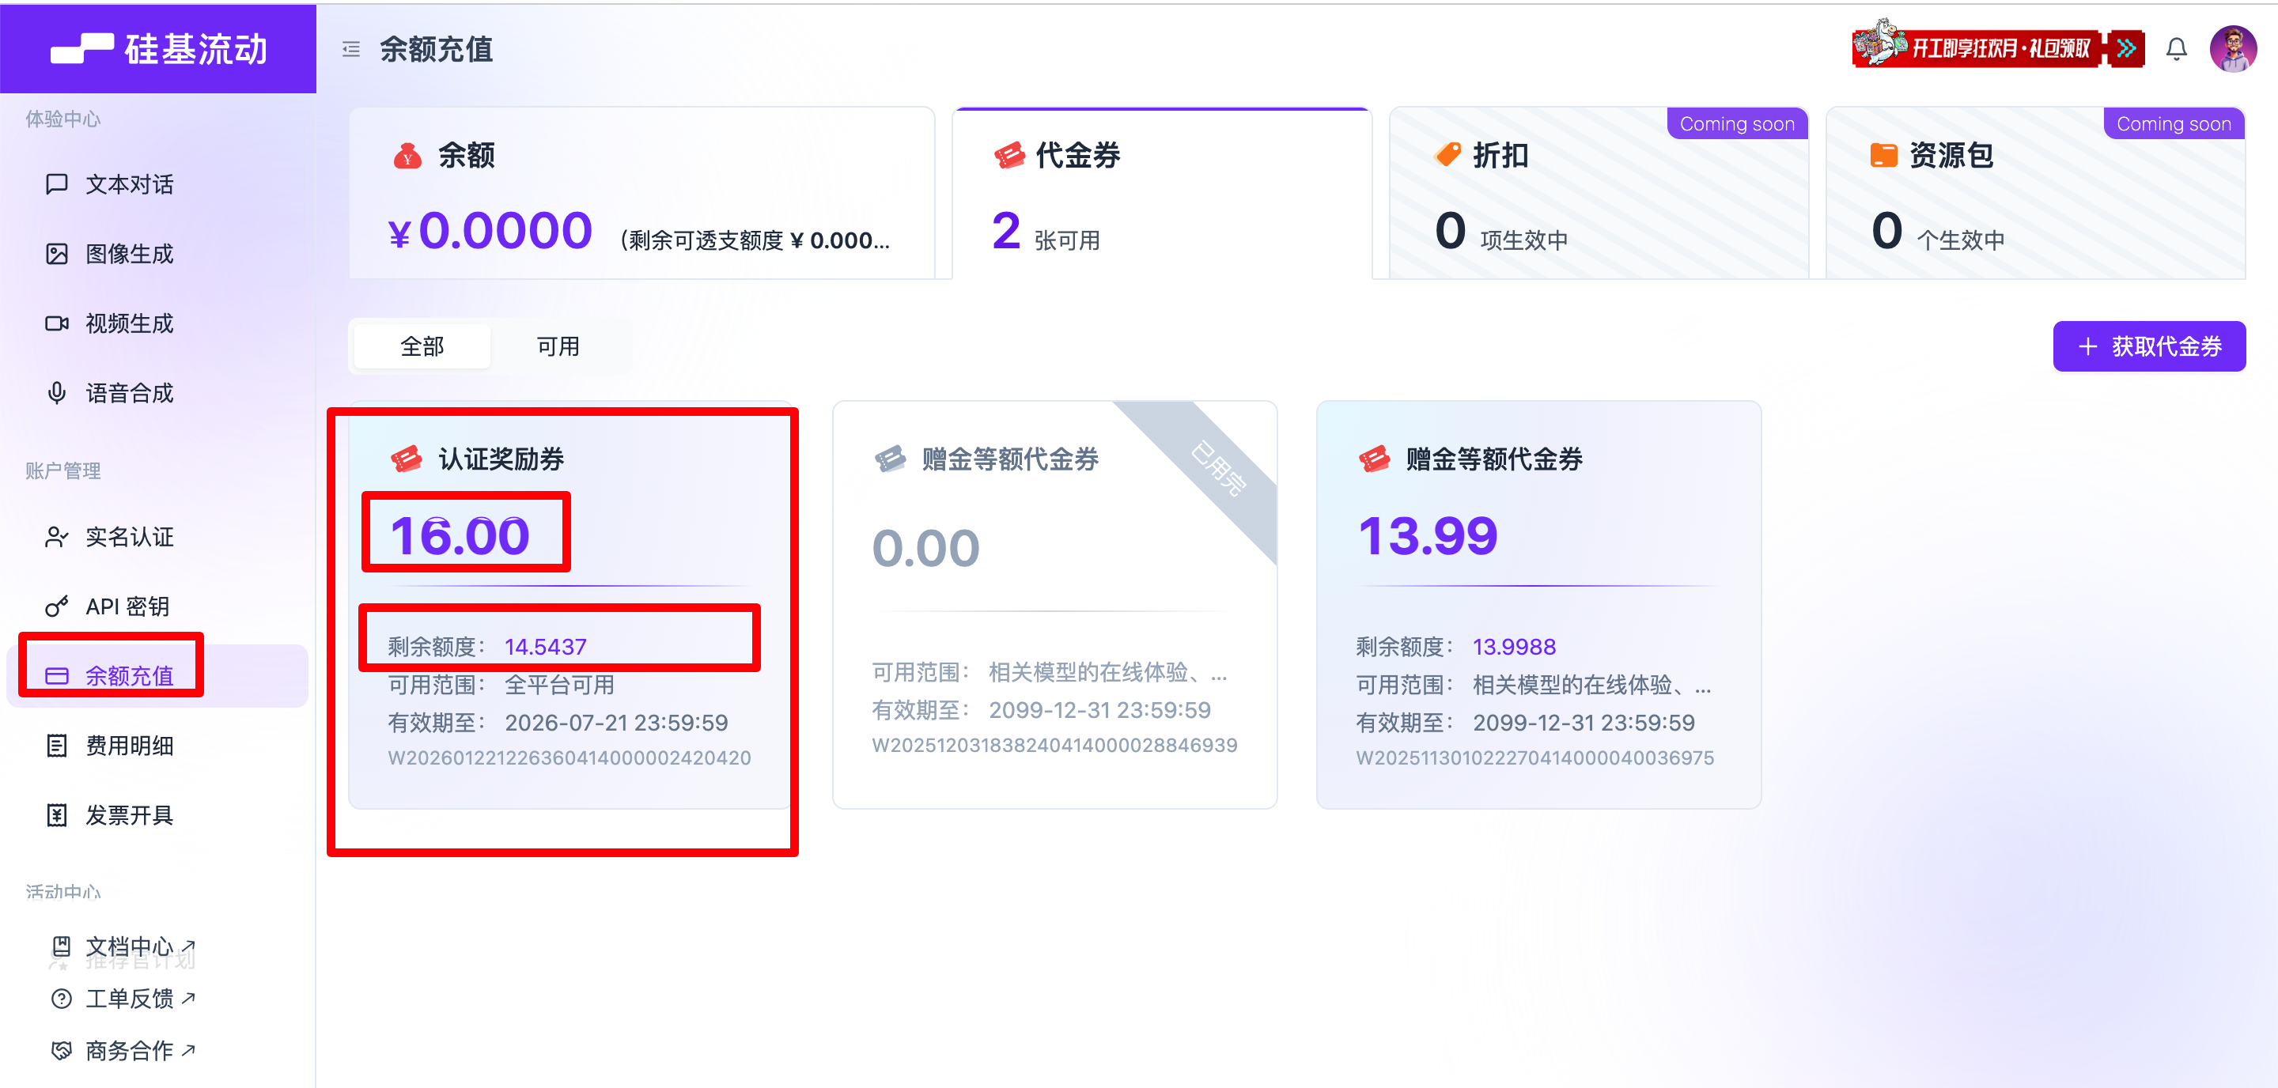Image resolution: width=2278 pixels, height=1088 pixels.
Task: Open 工单反馈 external link
Action: pyautogui.click(x=129, y=999)
